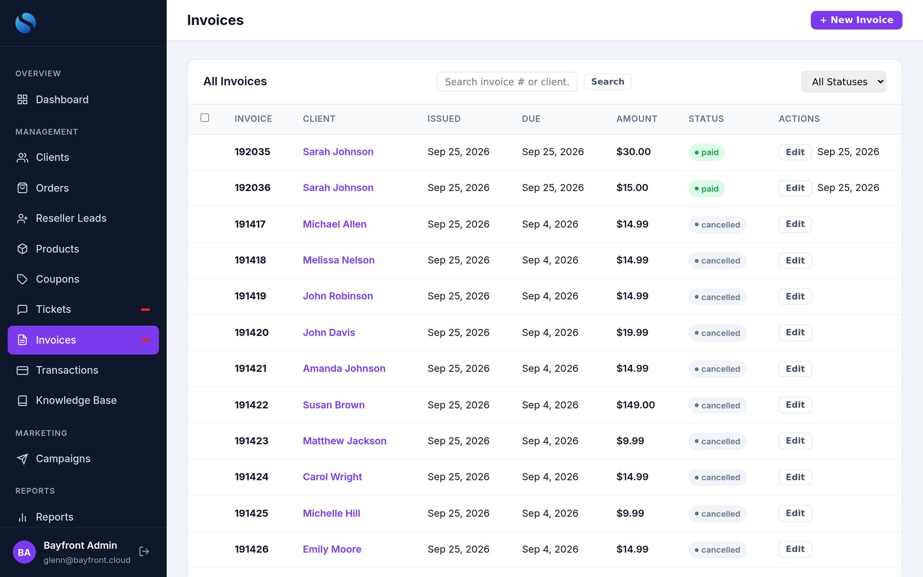923x577 pixels.
Task: Open client Amanda Johnson's link
Action: 344,369
